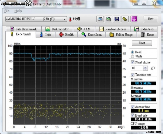Click the short stroke gB spinner arrows
The image size is (163, 134).
click(x=145, y=68)
